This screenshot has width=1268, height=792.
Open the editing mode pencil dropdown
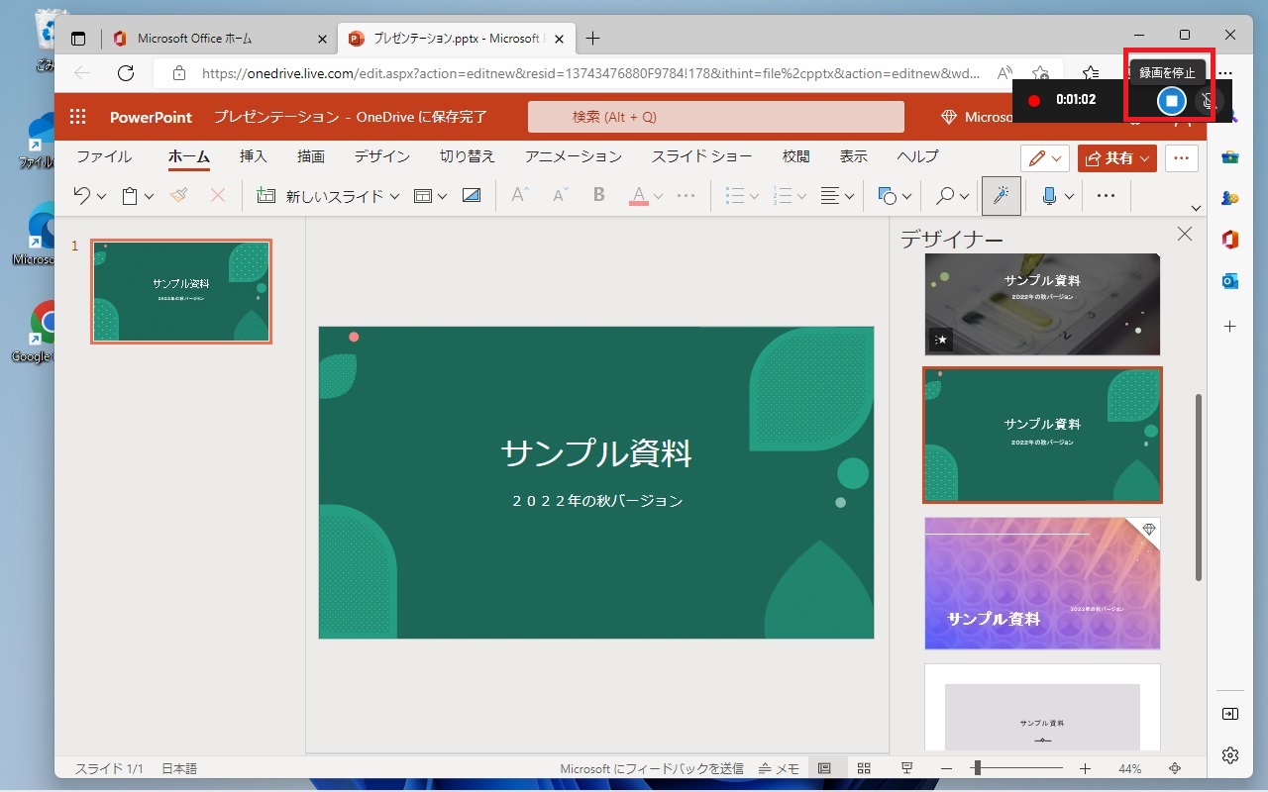(1045, 158)
